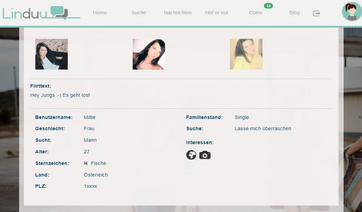Screen dimensions: 362x212
Task: Click the PLZ value 1xxxx
Action: click(x=90, y=186)
